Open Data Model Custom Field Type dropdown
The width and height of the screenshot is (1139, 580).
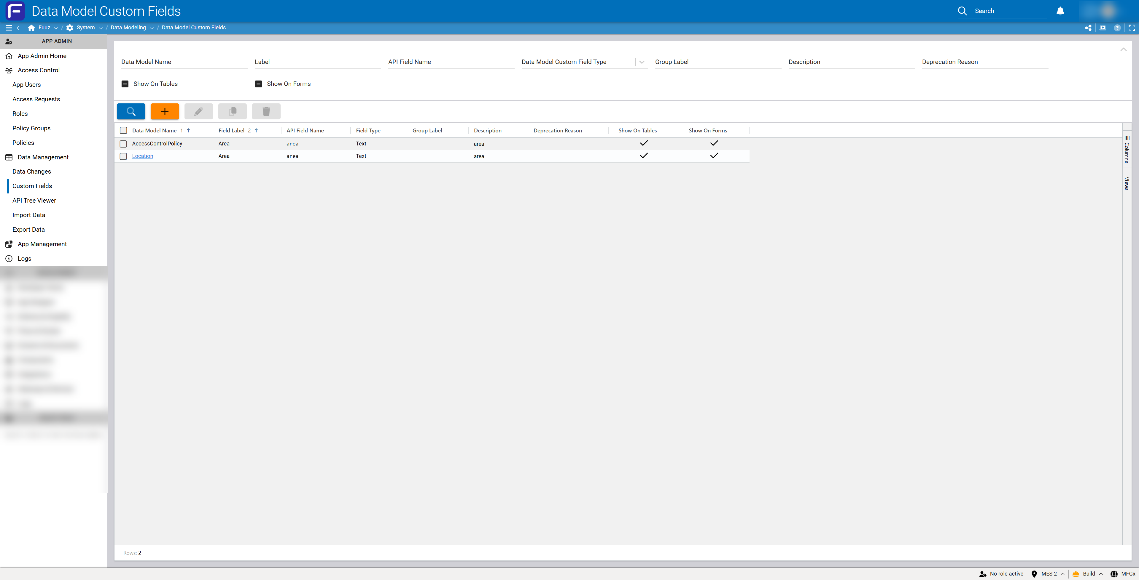[642, 62]
